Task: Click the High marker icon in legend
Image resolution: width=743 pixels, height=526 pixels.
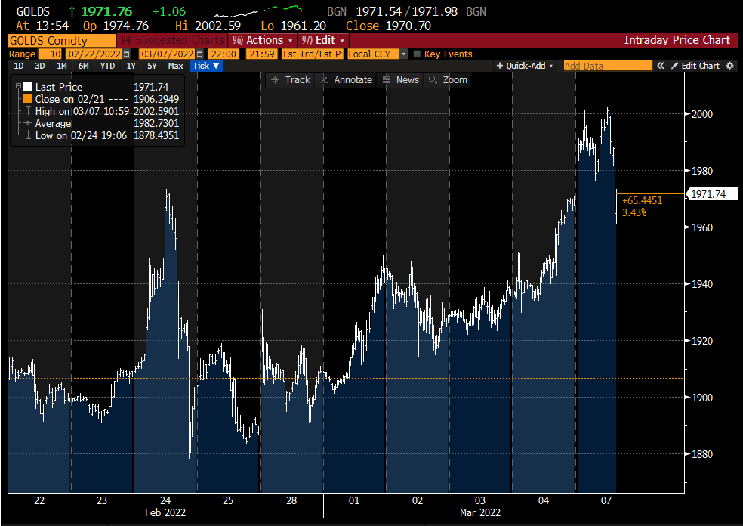Action: click(28, 111)
